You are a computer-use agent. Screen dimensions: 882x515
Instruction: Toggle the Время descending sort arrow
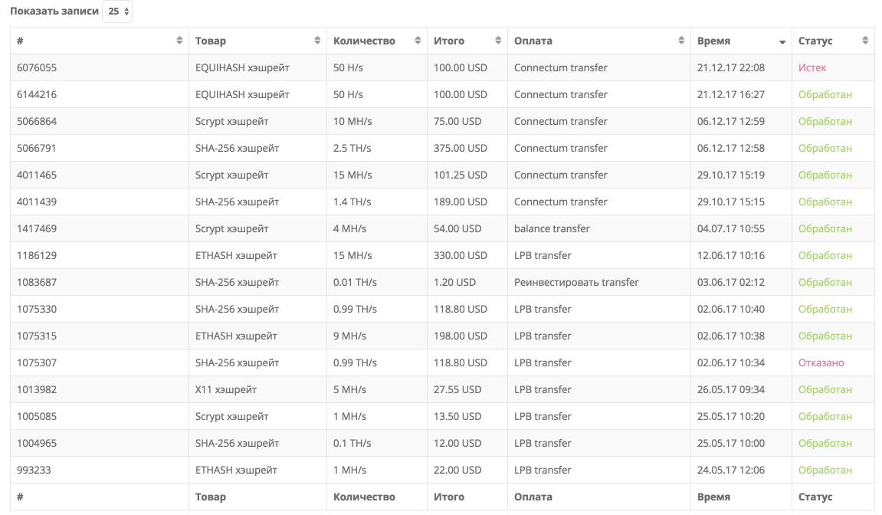click(x=782, y=41)
